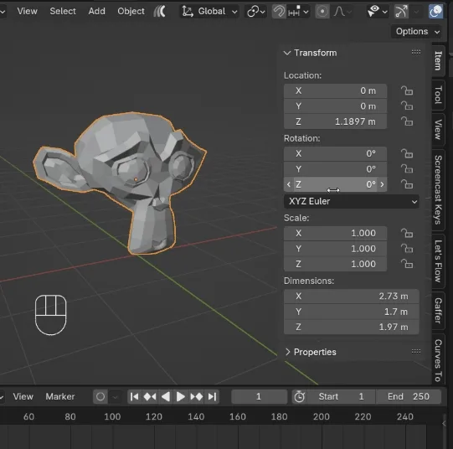The width and height of the screenshot is (453, 449).
Task: Lock Rotation X with its padlock
Action: [x=407, y=153]
